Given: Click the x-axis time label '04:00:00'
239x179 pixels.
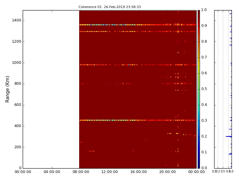Looking at the screenshot, I should pos(52,172).
